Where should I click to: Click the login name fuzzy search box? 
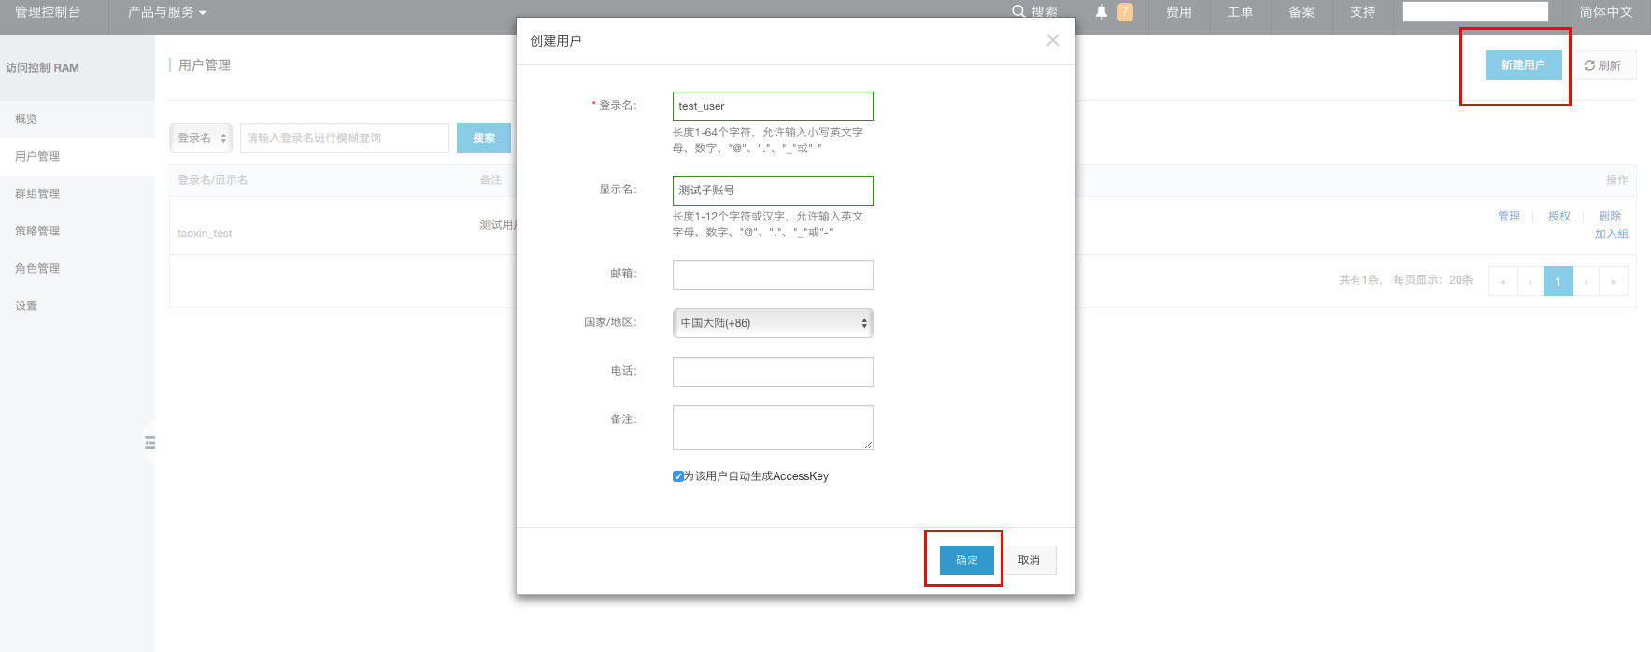(x=345, y=138)
